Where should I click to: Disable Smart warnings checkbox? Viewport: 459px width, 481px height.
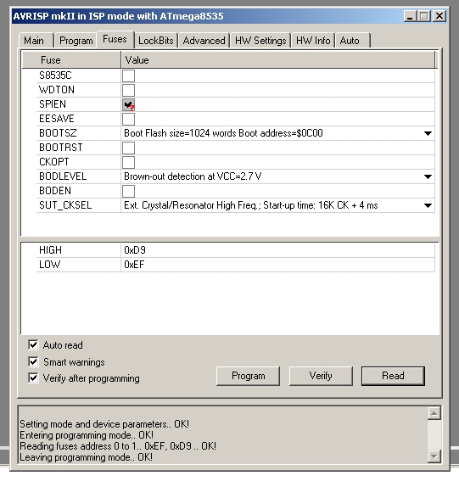(x=33, y=361)
